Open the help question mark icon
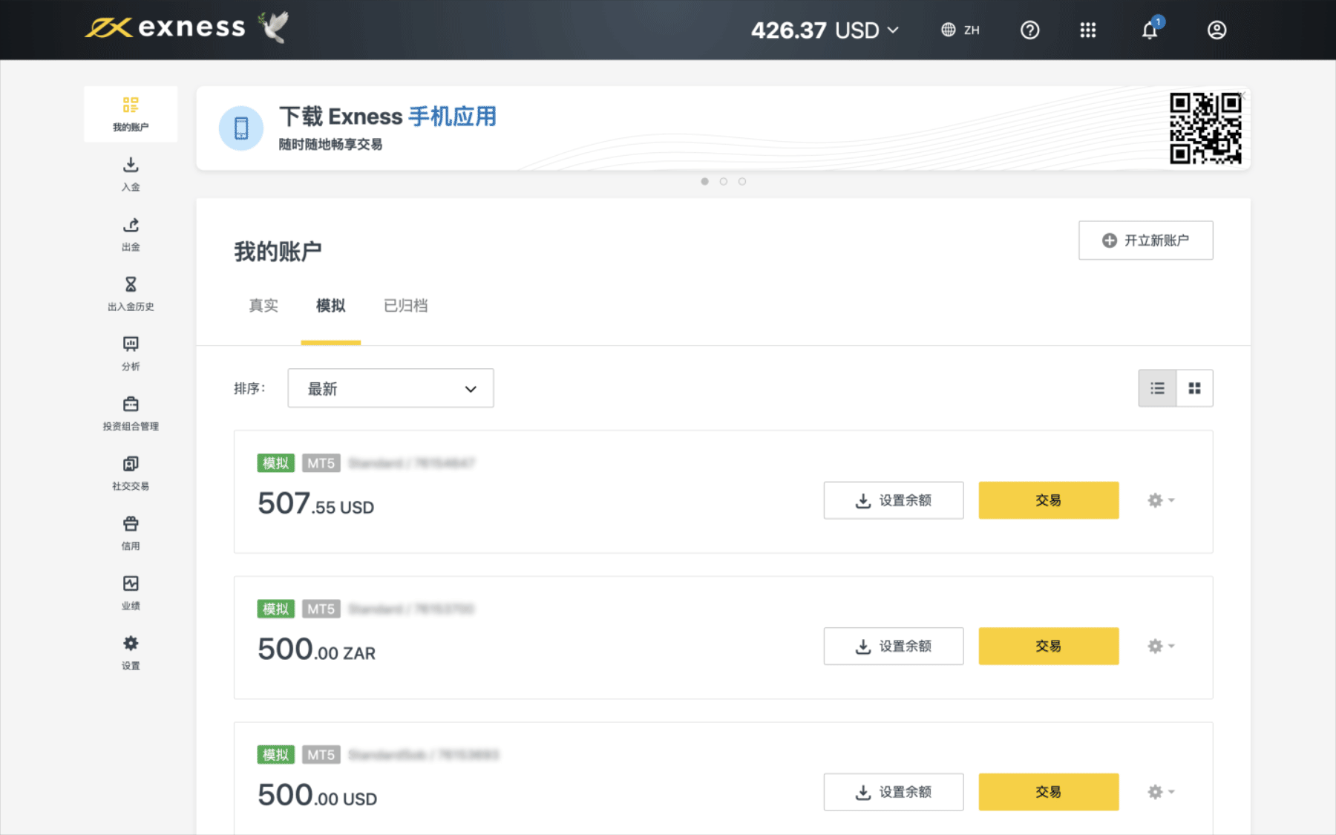1336x835 pixels. coord(1029,30)
